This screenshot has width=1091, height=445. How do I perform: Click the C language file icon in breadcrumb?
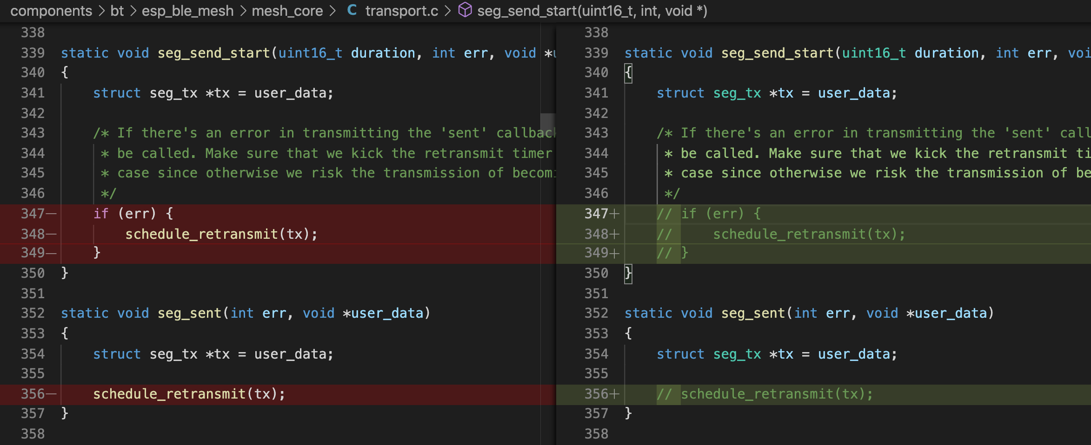(352, 10)
